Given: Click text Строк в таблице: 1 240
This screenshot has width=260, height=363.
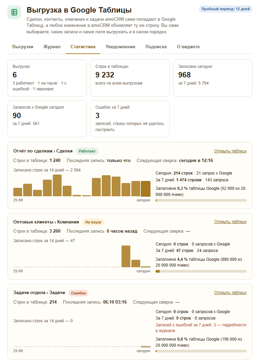Looking at the screenshot, I should click(x=37, y=161).
